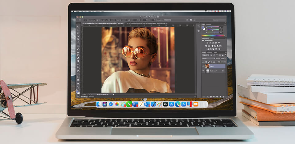Switch to the Swatches tab
The image size is (295, 144).
click(x=209, y=25)
